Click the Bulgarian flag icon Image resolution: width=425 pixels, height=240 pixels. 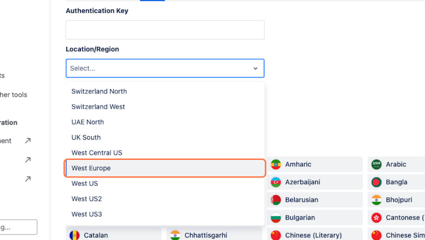point(276,217)
